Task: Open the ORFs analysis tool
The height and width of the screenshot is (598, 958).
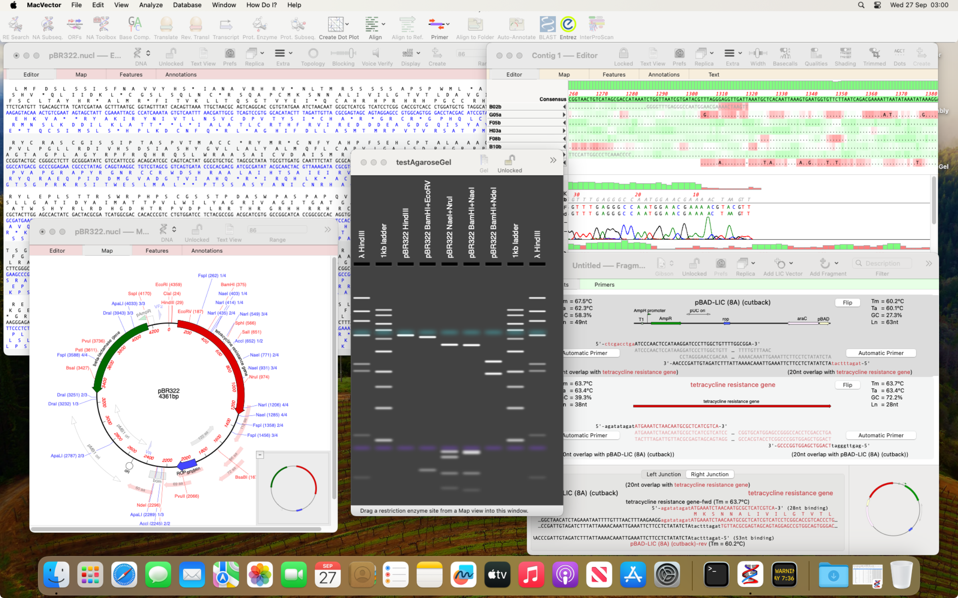Action: coord(75,25)
